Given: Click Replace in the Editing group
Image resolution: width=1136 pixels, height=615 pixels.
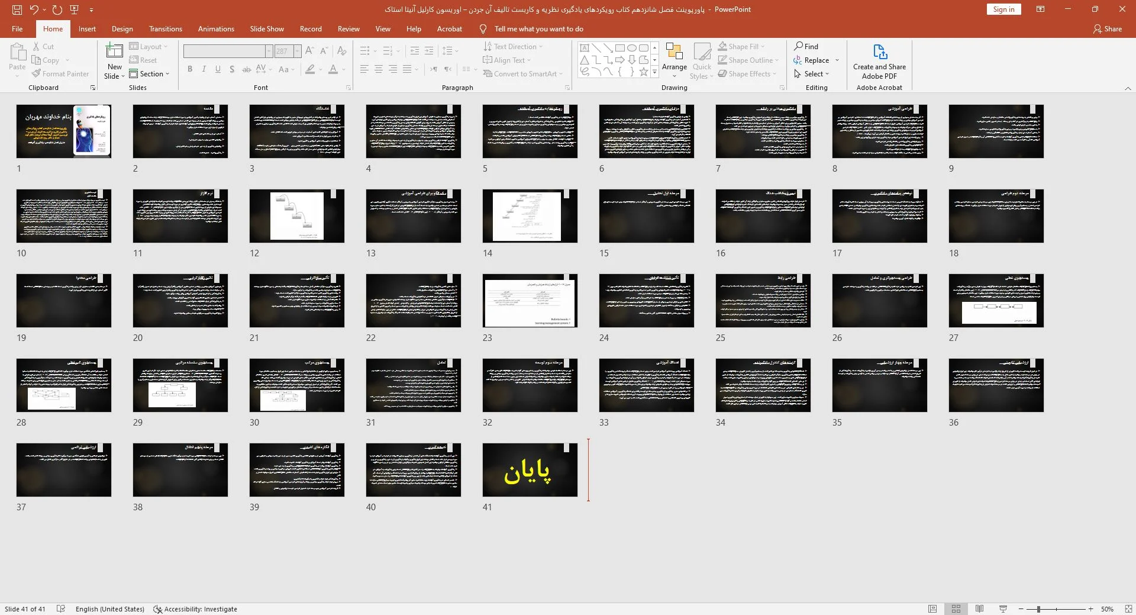Looking at the screenshot, I should click(816, 60).
